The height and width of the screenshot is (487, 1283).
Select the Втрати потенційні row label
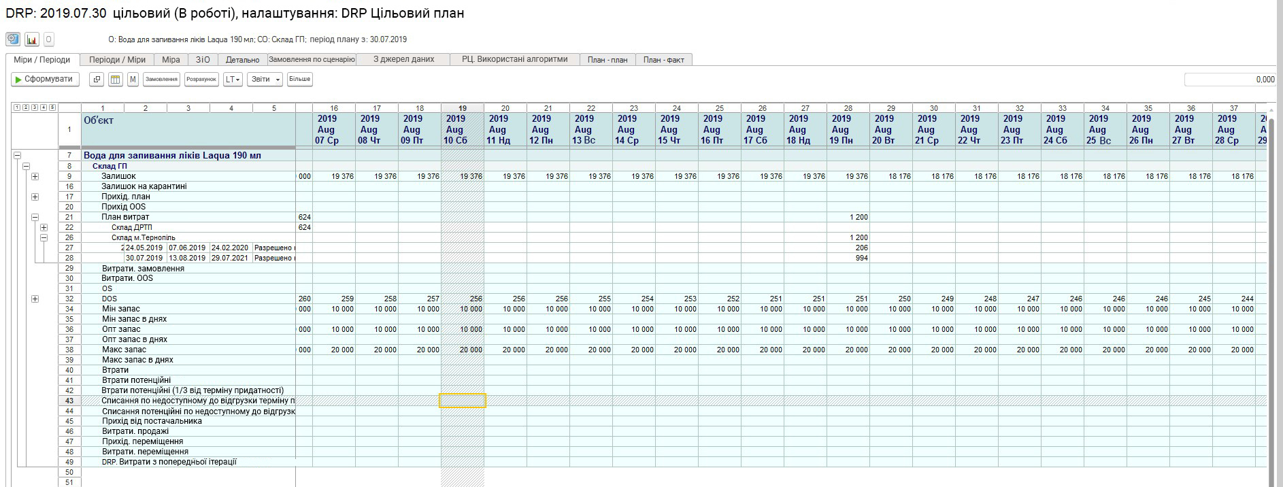pos(136,380)
